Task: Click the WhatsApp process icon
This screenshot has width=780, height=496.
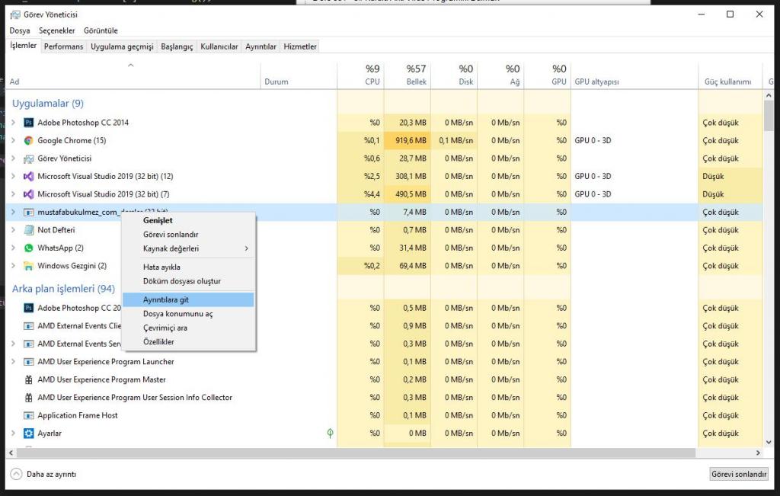Action: point(29,248)
